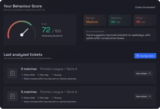160x109 pixels.
Task: View details of the second ticket
Action: 143,96
